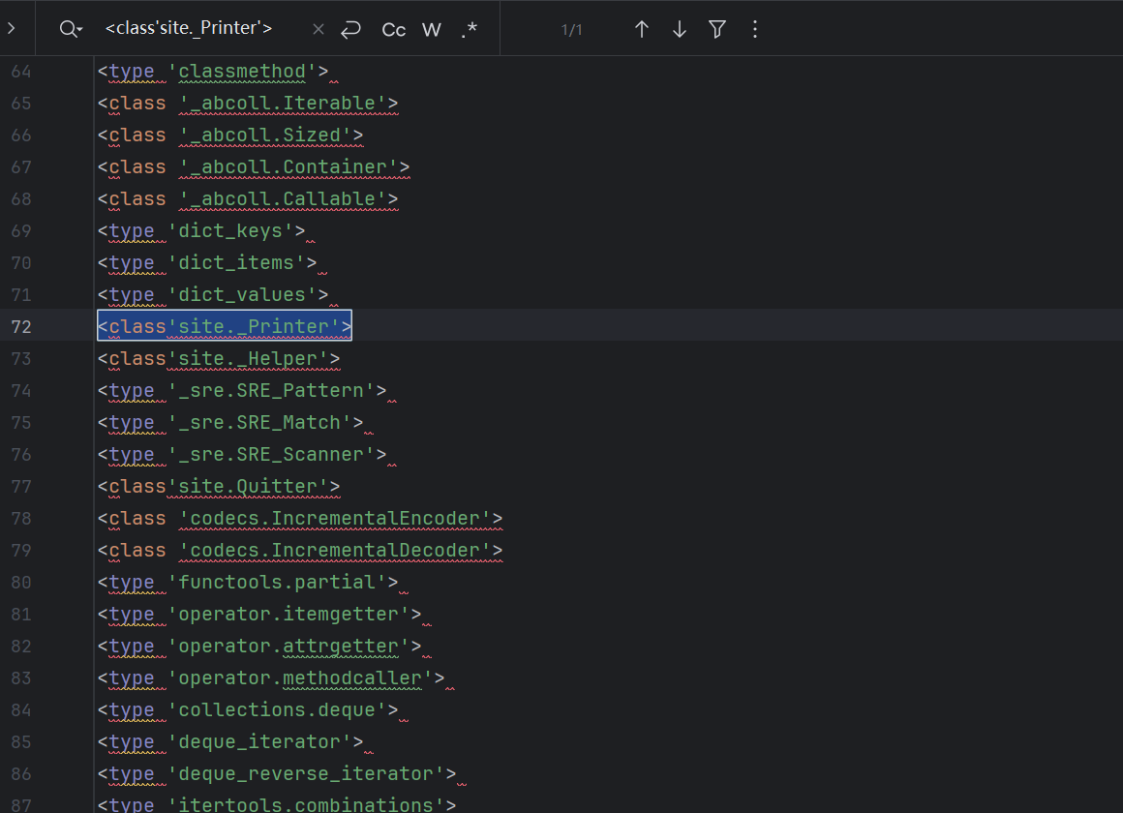Click the line '_abcoll.Container'
1123x813 pixels.
click(x=254, y=166)
